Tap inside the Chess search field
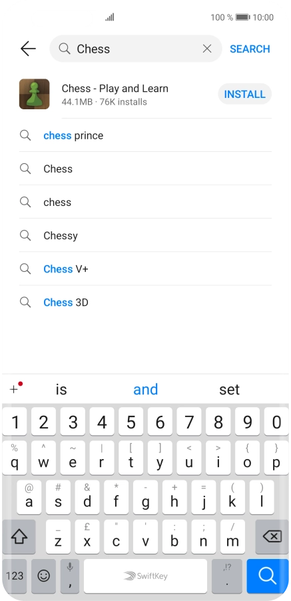 tap(136, 49)
